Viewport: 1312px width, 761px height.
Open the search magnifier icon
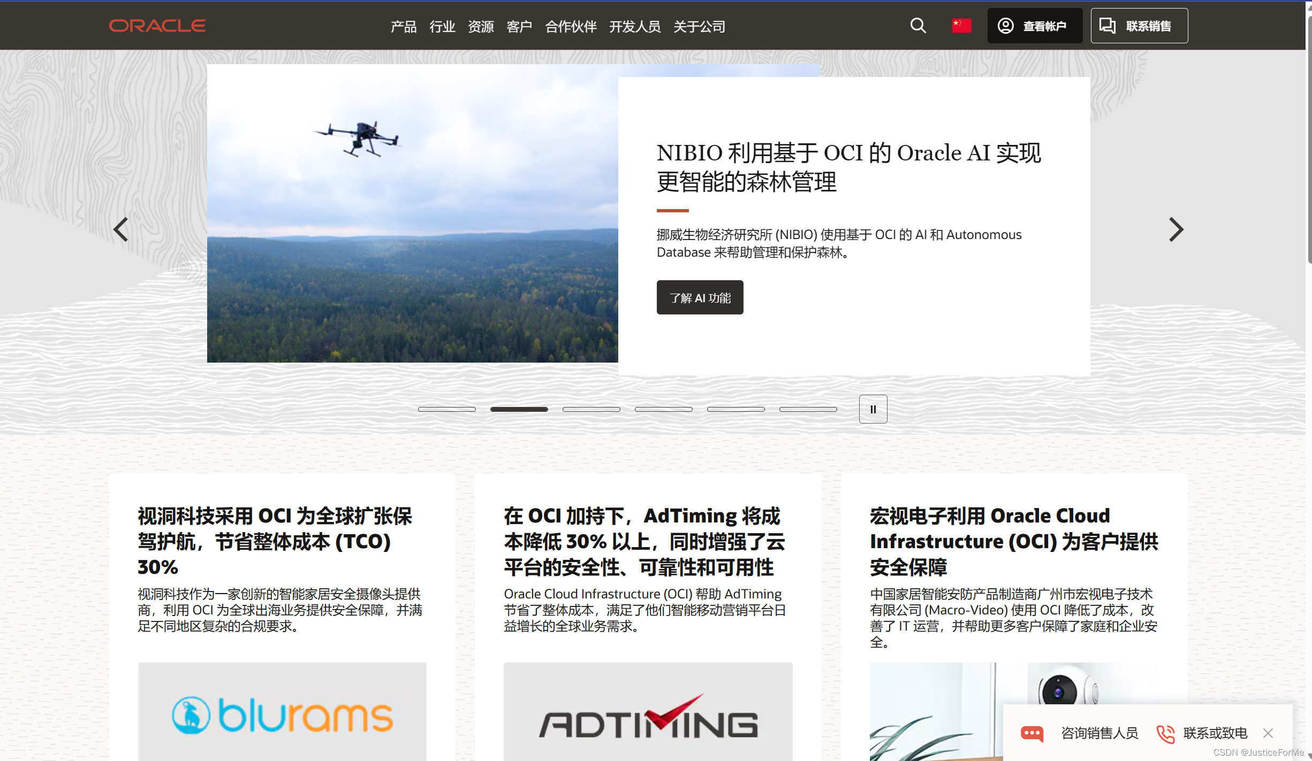tap(917, 26)
